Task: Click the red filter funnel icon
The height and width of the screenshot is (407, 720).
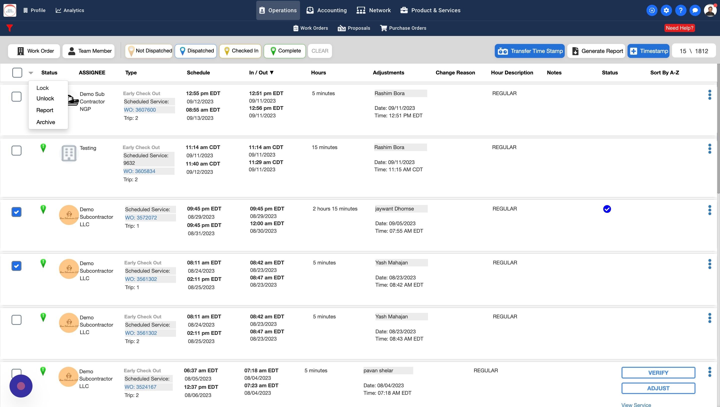Action: pos(9,28)
